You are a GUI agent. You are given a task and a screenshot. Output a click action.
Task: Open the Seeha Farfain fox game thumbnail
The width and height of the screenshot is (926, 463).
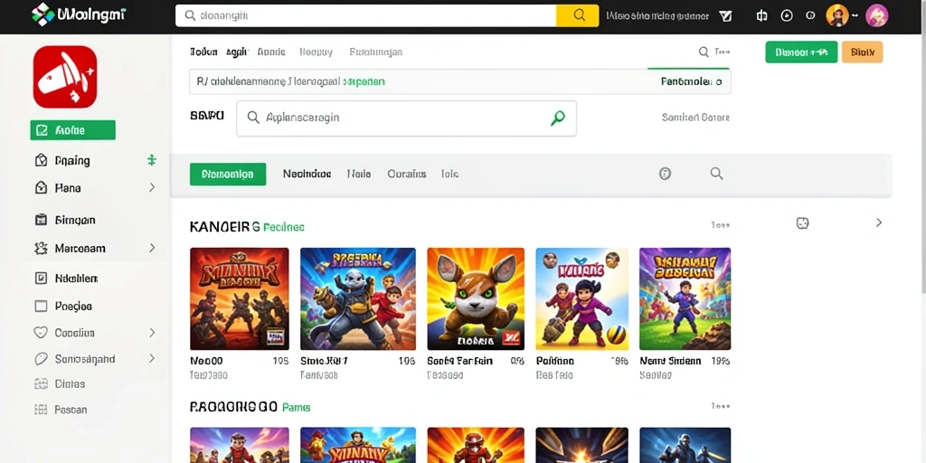tap(476, 298)
